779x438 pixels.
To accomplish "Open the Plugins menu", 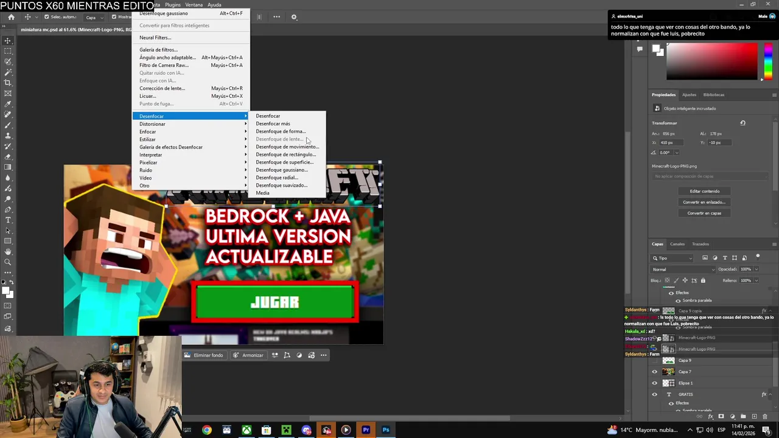I will [173, 5].
